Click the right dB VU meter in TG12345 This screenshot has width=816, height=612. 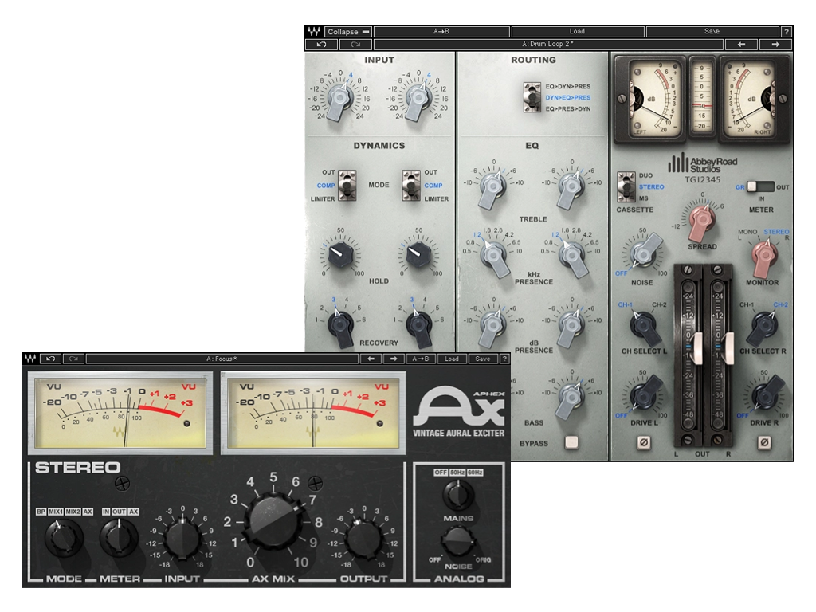pyautogui.click(x=754, y=100)
